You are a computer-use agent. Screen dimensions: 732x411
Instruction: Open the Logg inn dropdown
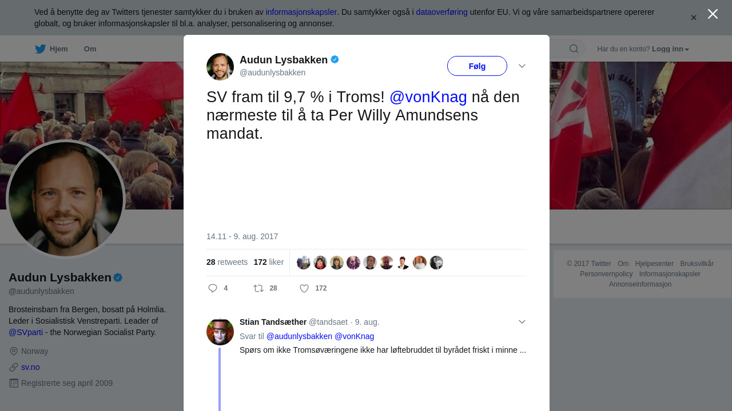(670, 49)
